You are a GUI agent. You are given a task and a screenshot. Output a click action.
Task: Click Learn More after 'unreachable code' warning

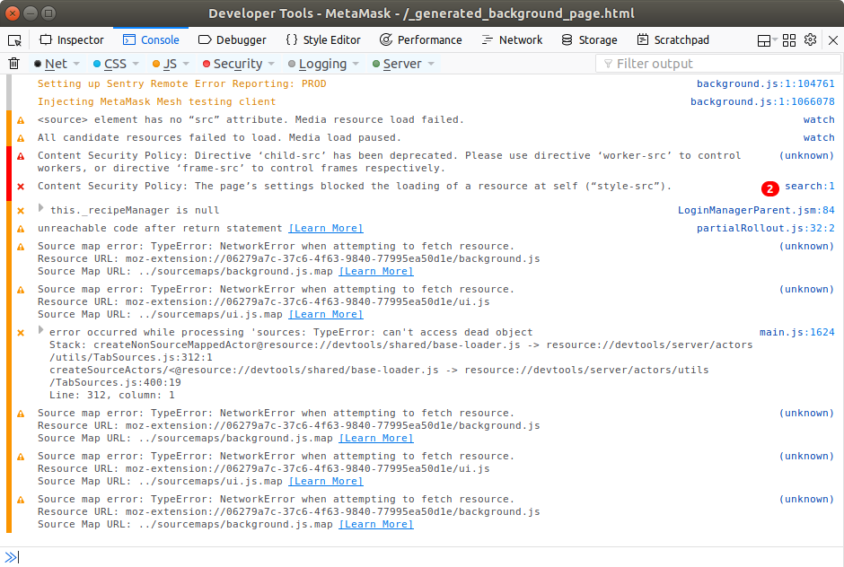coord(326,229)
